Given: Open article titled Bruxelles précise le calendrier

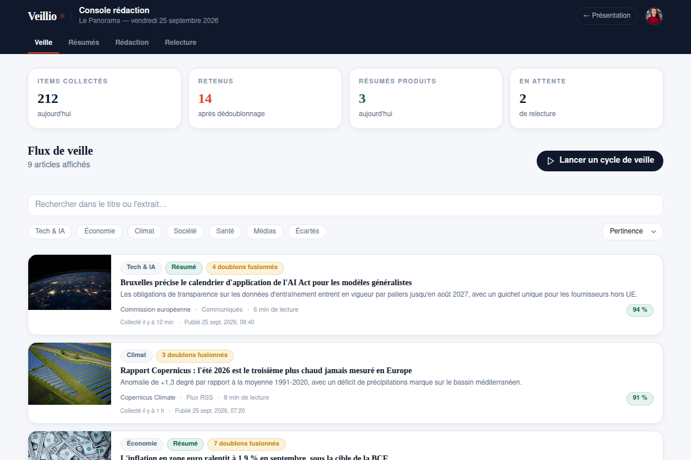Looking at the screenshot, I should 266,282.
